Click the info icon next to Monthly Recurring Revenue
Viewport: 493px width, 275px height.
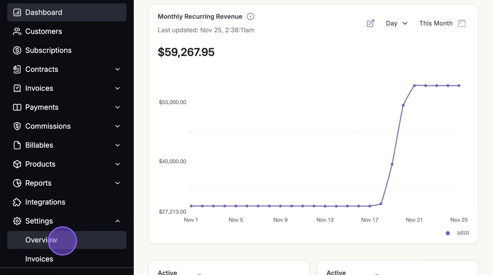click(251, 16)
